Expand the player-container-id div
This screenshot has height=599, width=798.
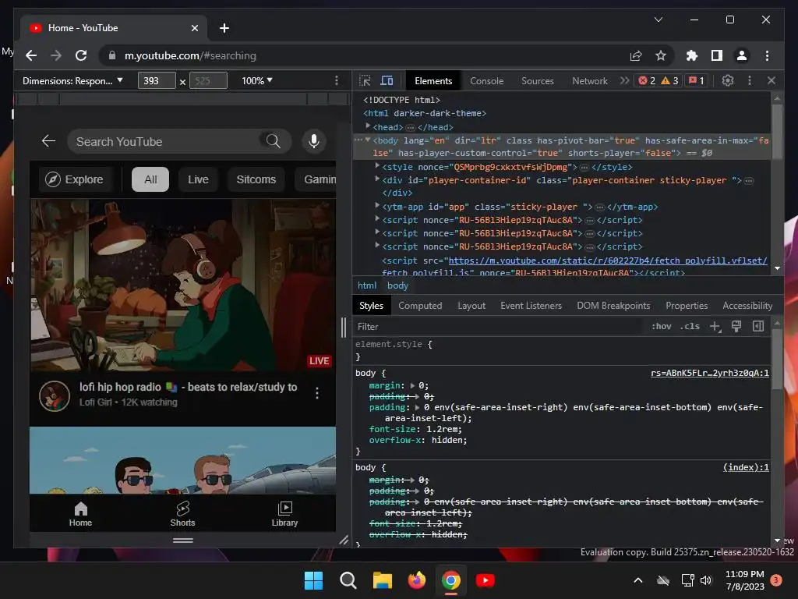pyautogui.click(x=377, y=179)
